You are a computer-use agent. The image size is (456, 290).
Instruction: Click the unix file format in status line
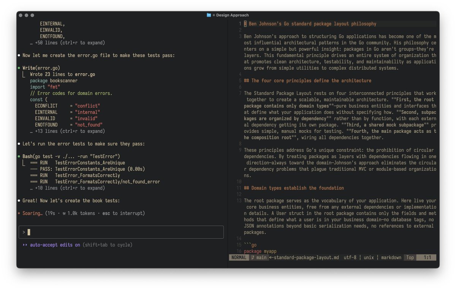point(369,257)
